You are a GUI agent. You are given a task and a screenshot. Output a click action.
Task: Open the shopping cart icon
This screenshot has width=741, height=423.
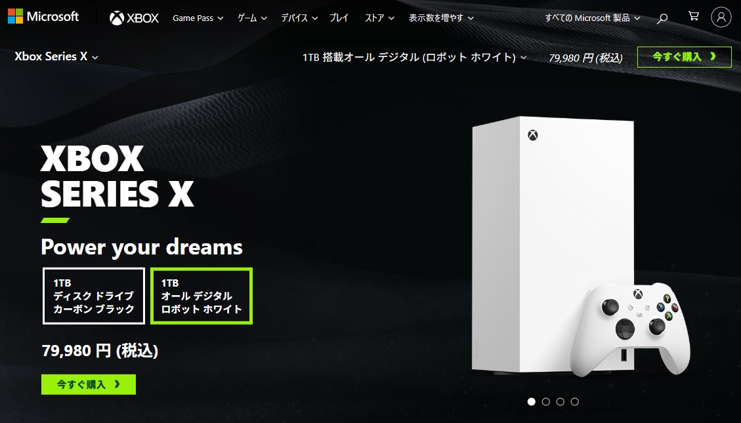(693, 16)
